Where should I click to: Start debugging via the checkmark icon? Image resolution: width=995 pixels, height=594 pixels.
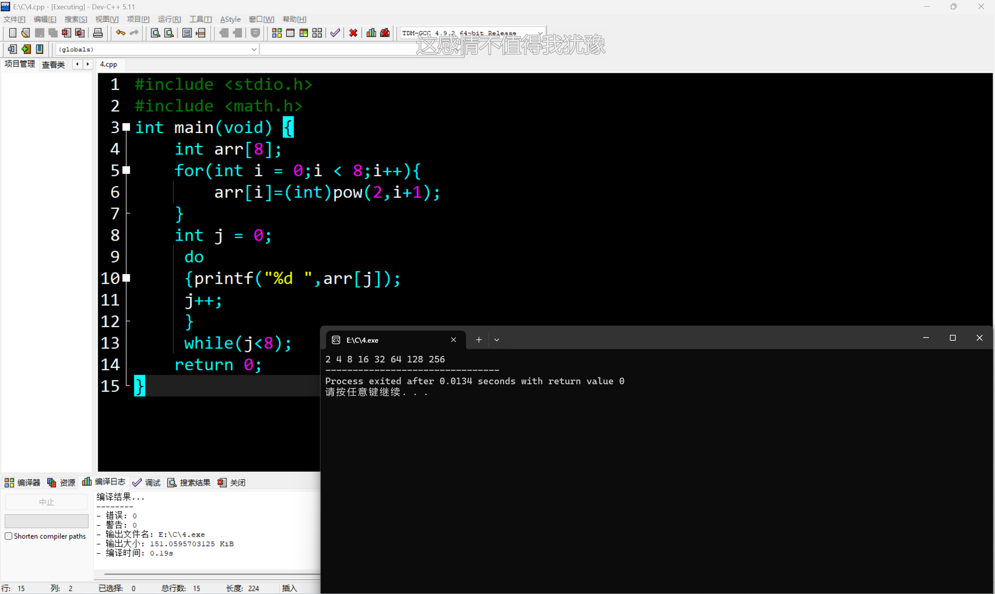click(335, 33)
